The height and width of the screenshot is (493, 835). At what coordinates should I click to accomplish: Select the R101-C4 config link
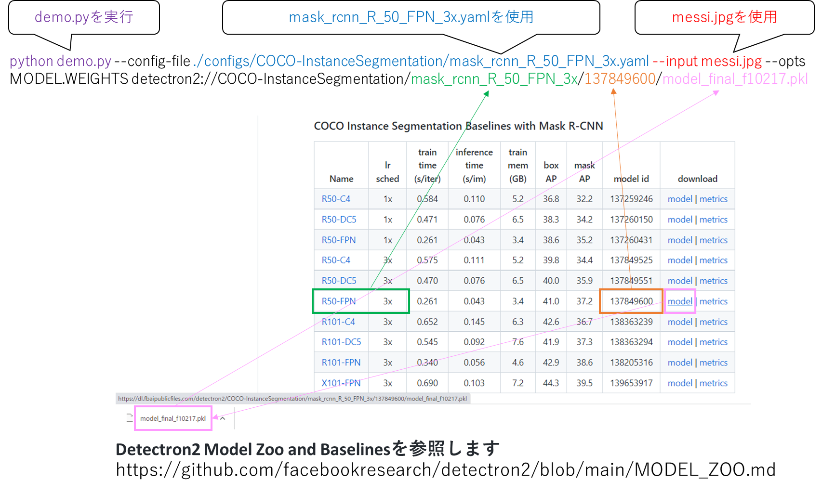[x=338, y=322]
